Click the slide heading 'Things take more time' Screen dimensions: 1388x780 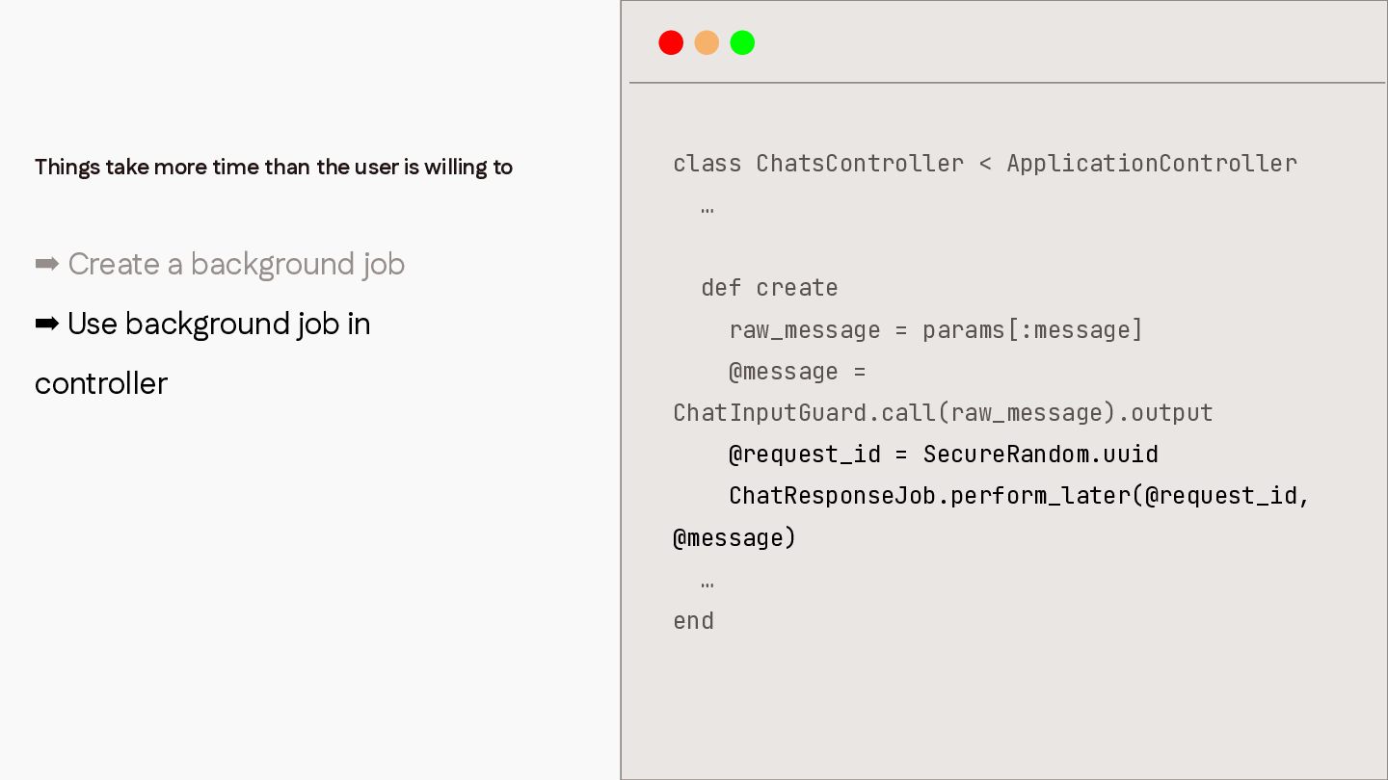274,168
